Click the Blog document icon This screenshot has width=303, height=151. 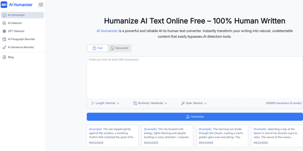click(x=4, y=57)
